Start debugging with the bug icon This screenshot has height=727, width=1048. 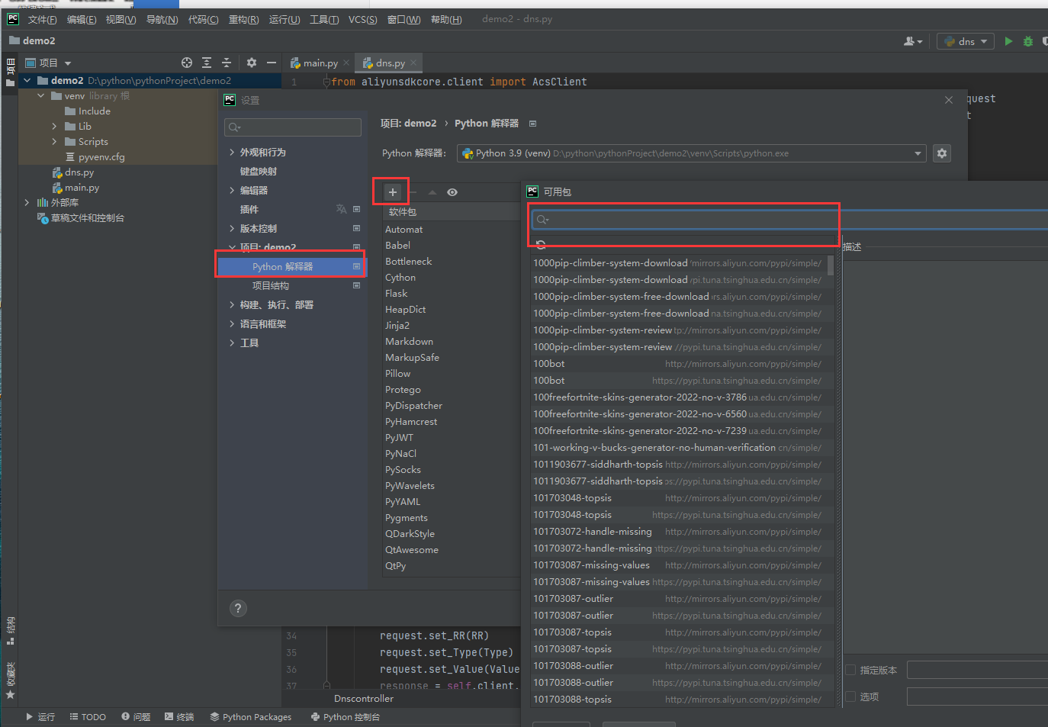coord(1028,41)
